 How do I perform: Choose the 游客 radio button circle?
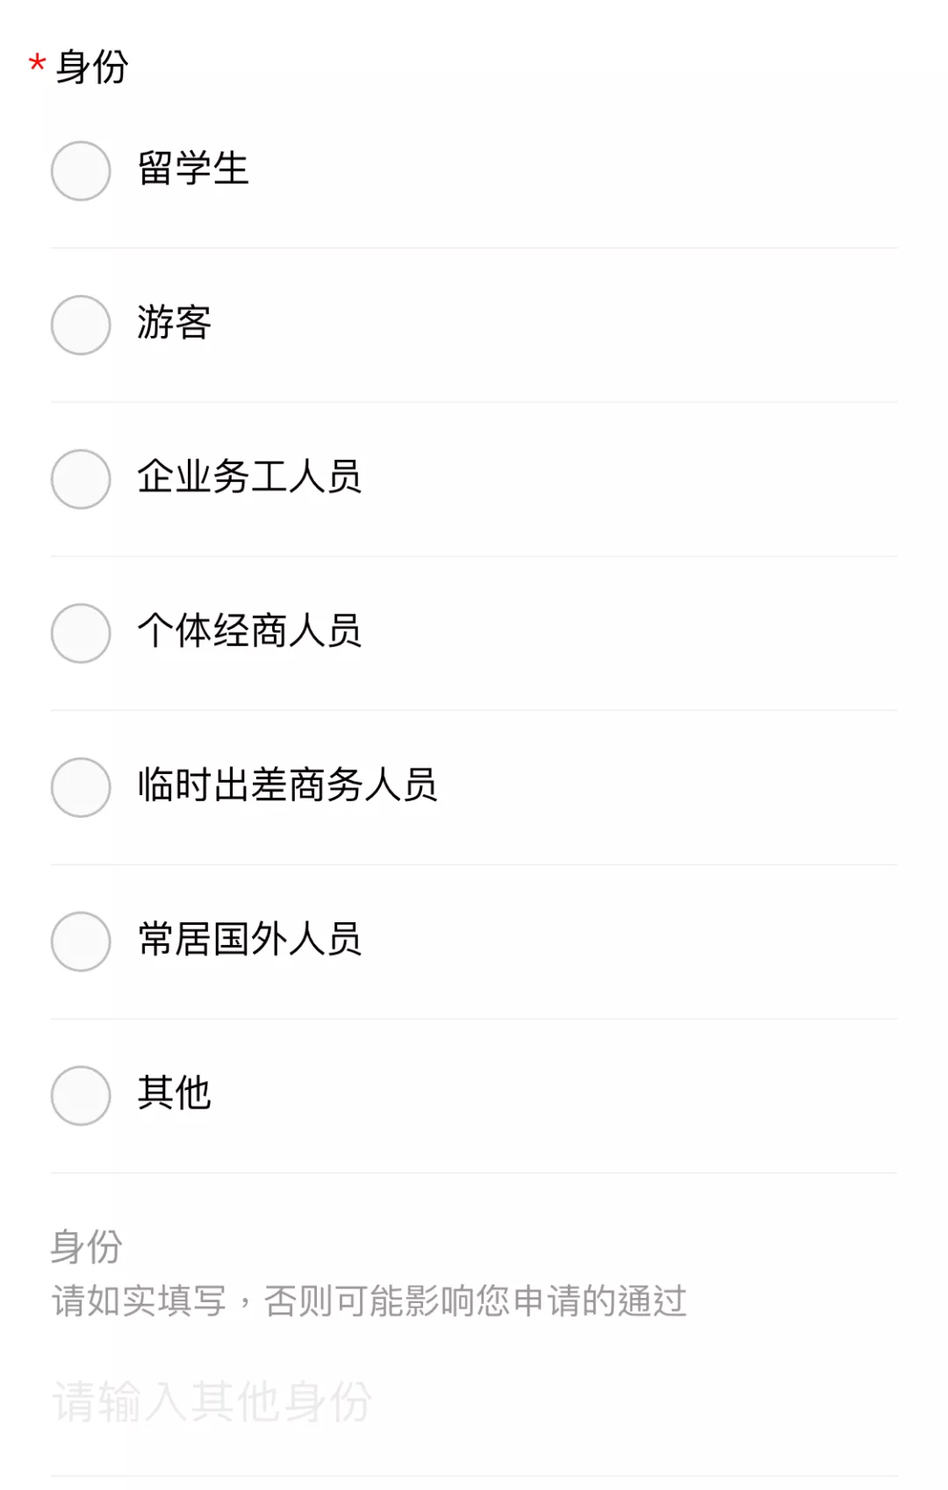tap(81, 325)
